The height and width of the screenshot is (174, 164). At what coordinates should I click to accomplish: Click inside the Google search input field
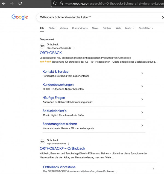coord(99,17)
